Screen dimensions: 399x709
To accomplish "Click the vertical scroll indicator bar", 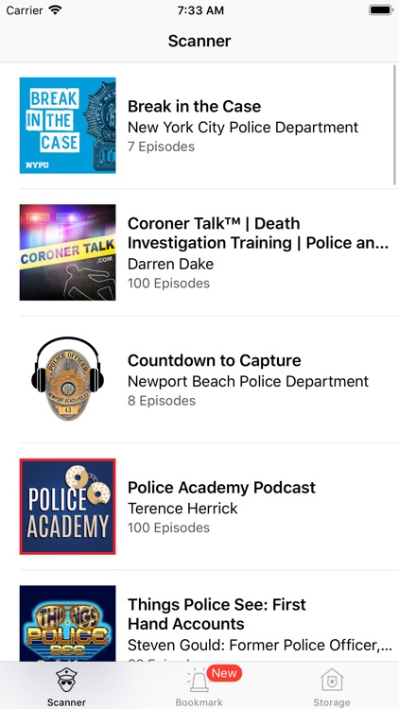I will coord(395,125).
